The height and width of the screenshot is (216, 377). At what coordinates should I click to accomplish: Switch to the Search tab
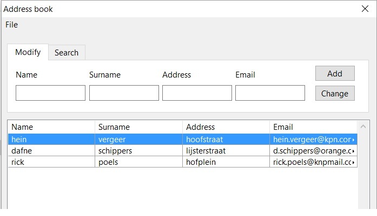tap(67, 52)
